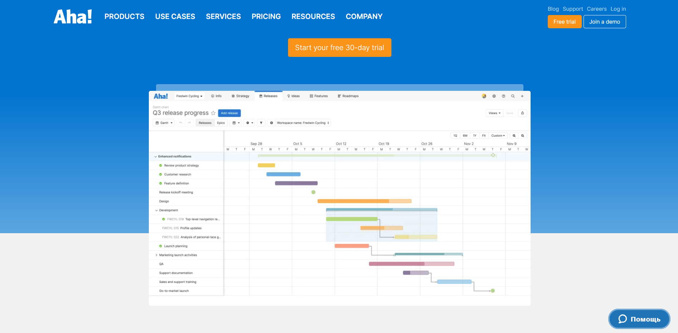678x333 pixels.
Task: Click the undo arrow icon
Action: click(x=181, y=123)
